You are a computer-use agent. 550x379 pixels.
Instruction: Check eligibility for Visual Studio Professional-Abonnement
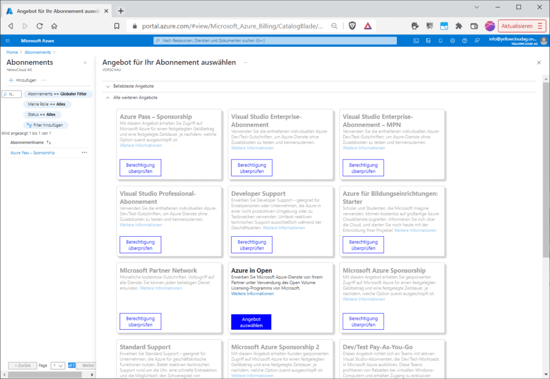140,245
